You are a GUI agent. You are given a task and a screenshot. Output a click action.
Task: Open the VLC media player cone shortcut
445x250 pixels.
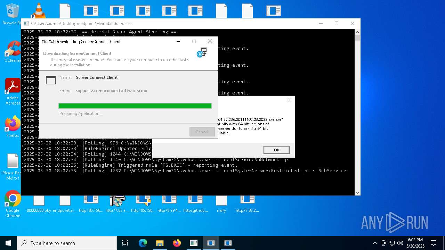coord(38,10)
